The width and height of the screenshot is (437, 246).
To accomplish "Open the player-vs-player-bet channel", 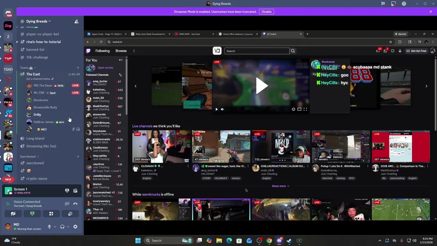I will (x=42, y=34).
